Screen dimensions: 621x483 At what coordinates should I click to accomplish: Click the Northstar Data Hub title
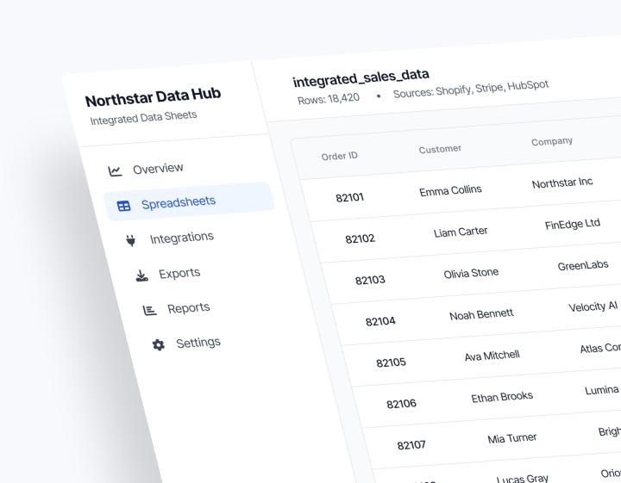pyautogui.click(x=153, y=96)
